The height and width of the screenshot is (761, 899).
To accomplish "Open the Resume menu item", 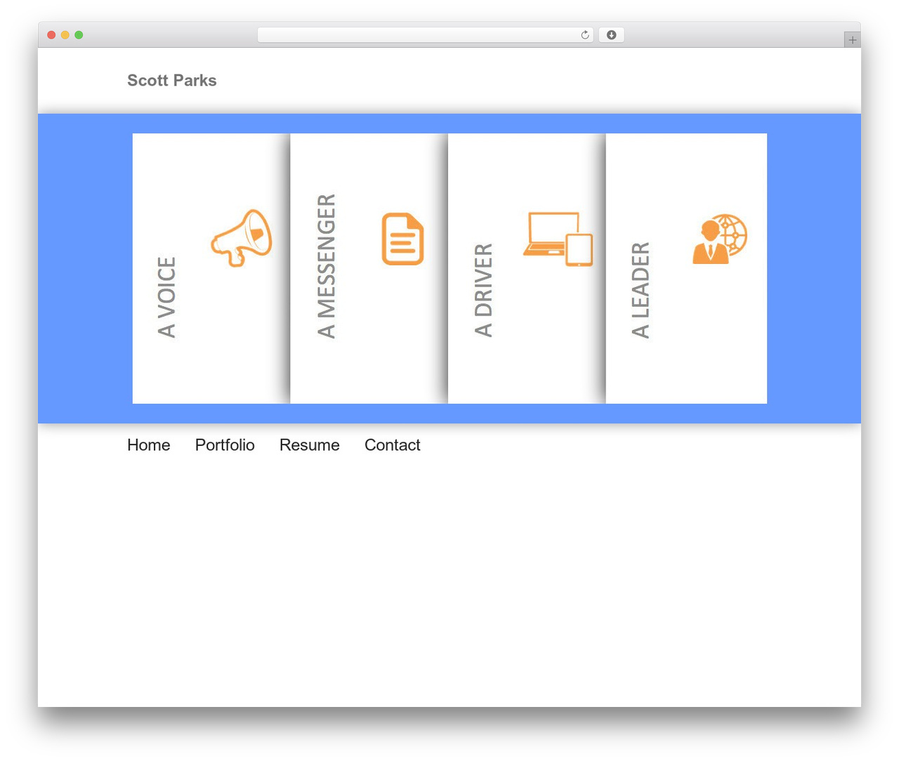I will point(310,445).
